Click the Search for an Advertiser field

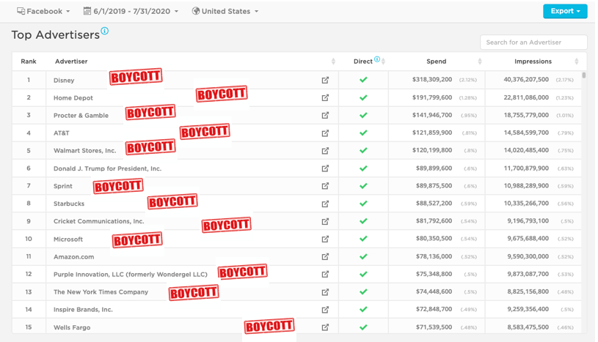533,42
